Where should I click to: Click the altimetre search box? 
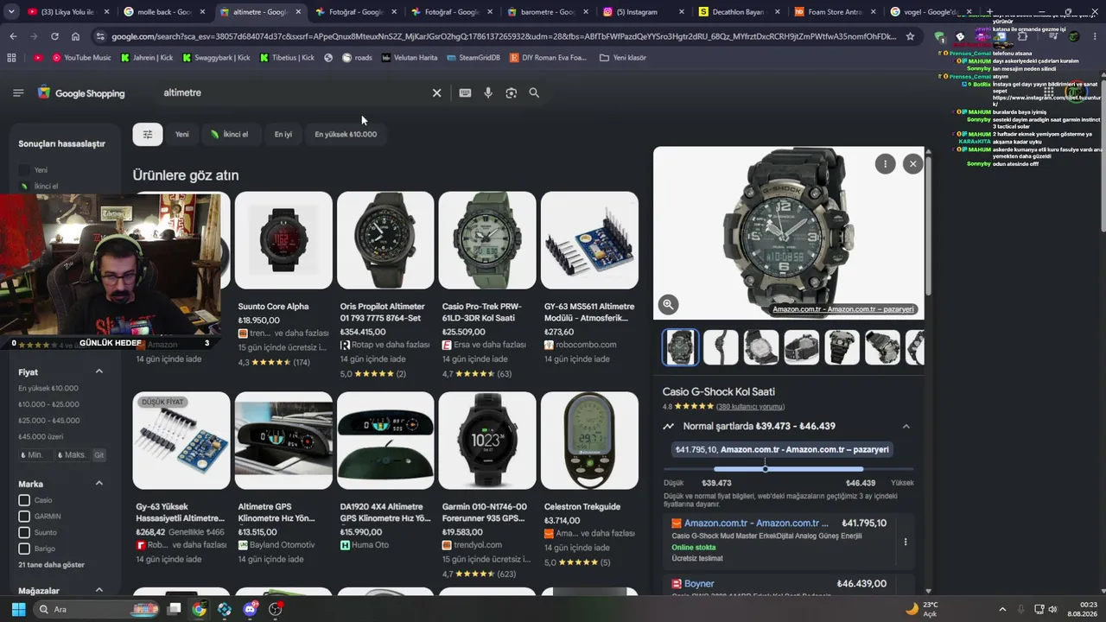[x=294, y=92]
